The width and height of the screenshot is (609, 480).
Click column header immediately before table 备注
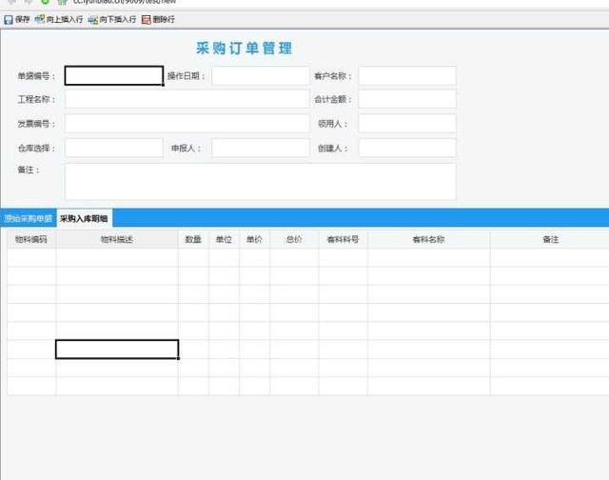pyautogui.click(x=429, y=239)
